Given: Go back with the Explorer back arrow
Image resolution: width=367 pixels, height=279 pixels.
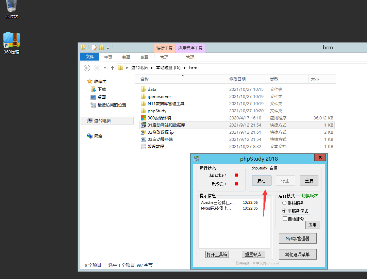Looking at the screenshot, I should (x=87, y=68).
